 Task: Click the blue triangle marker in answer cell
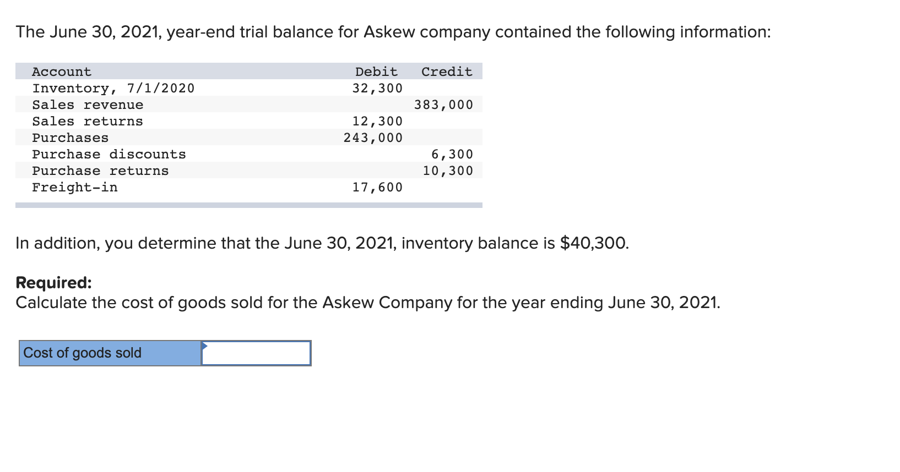pos(204,345)
